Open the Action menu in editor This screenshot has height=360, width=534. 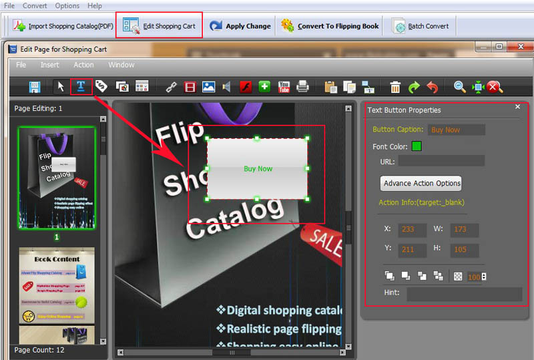[83, 65]
